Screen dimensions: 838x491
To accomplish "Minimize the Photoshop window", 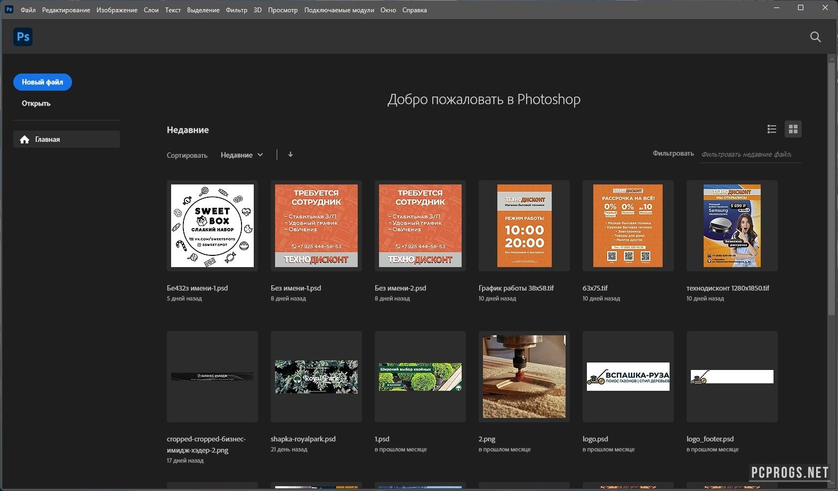I will coord(776,8).
